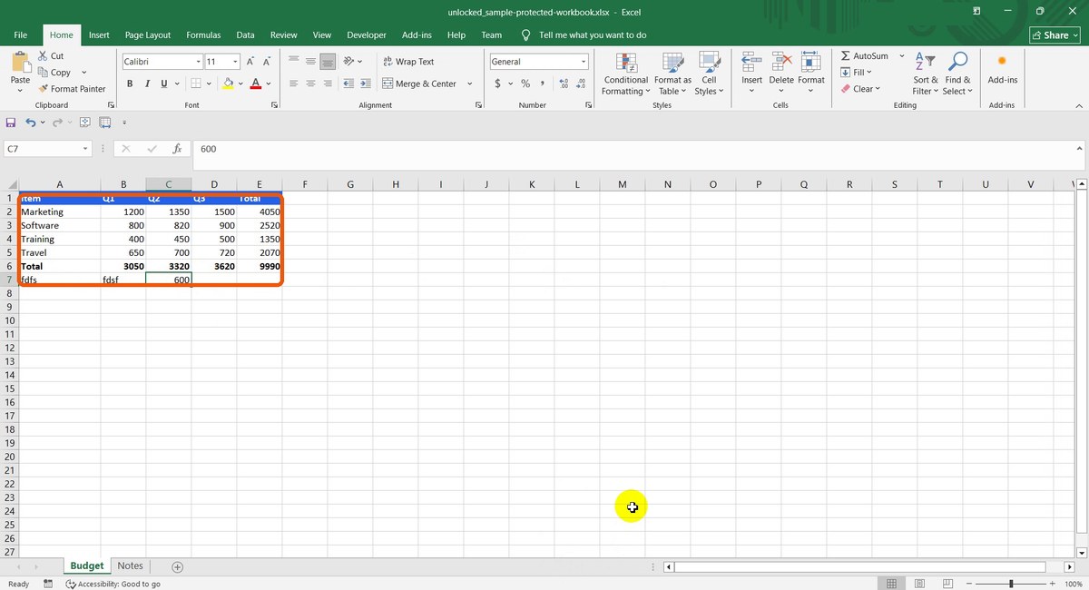
Task: Expand the Name Box dropdown arrow
Action: (x=85, y=149)
